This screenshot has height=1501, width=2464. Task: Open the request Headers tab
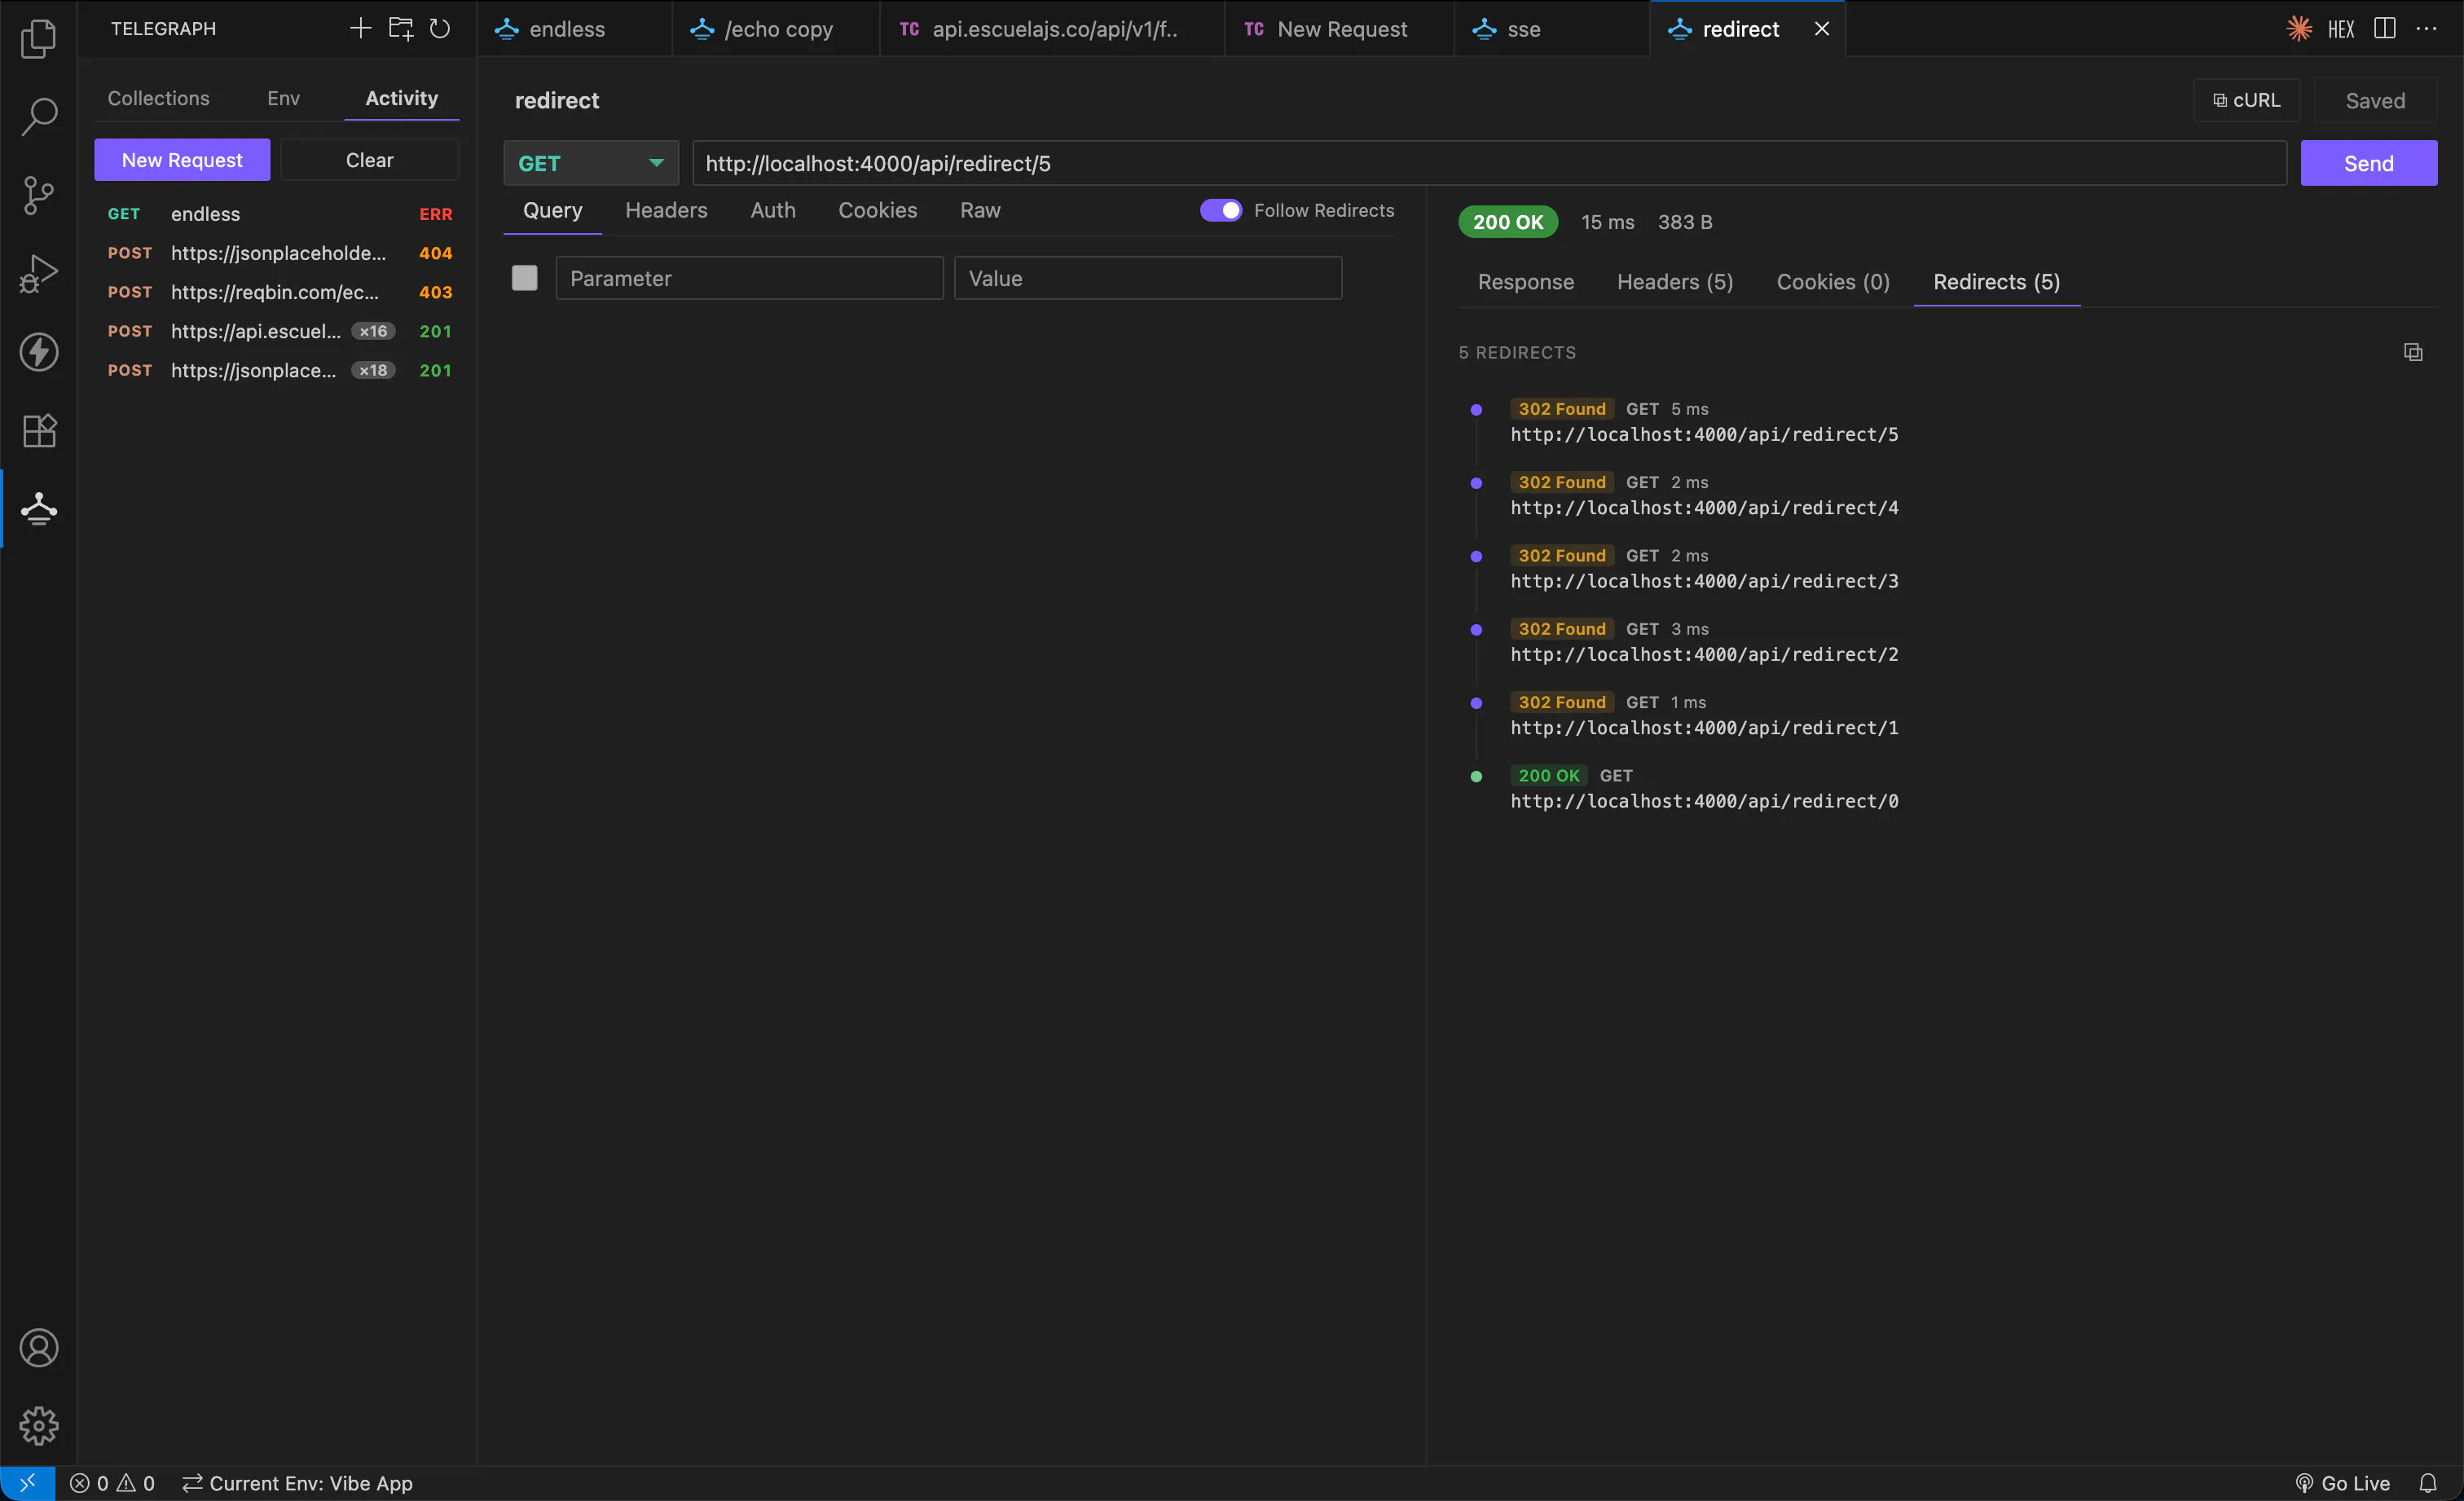click(666, 210)
